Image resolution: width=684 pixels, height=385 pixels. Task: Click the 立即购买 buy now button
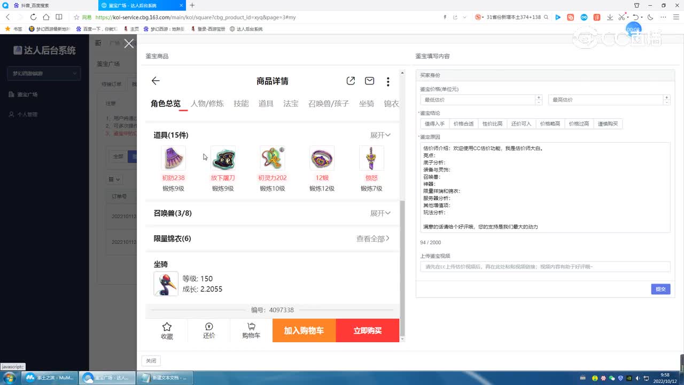pos(367,330)
